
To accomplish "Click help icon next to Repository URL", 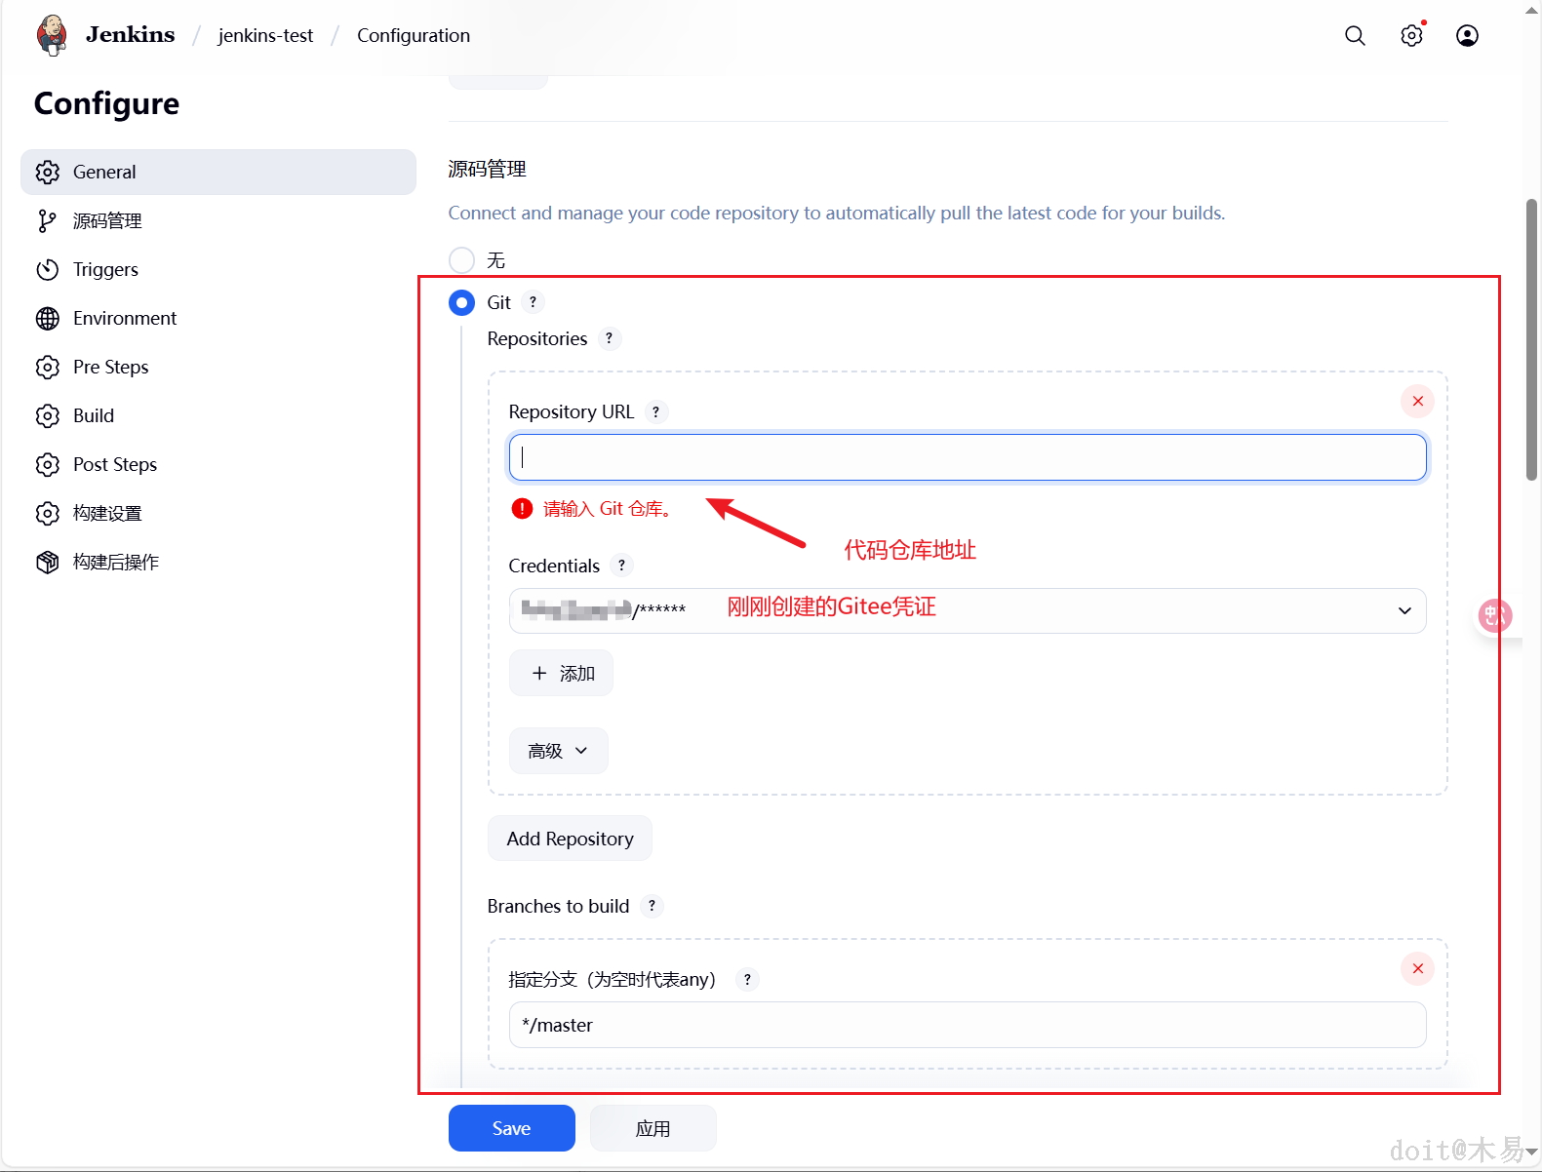I will pos(655,412).
